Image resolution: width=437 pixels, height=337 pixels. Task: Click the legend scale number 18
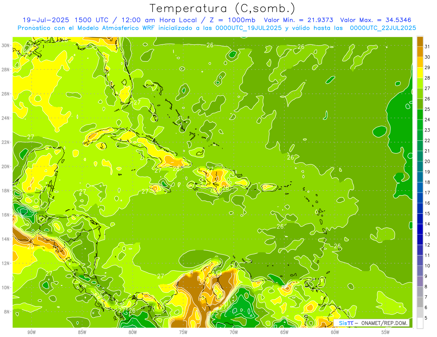pyautogui.click(x=428, y=182)
